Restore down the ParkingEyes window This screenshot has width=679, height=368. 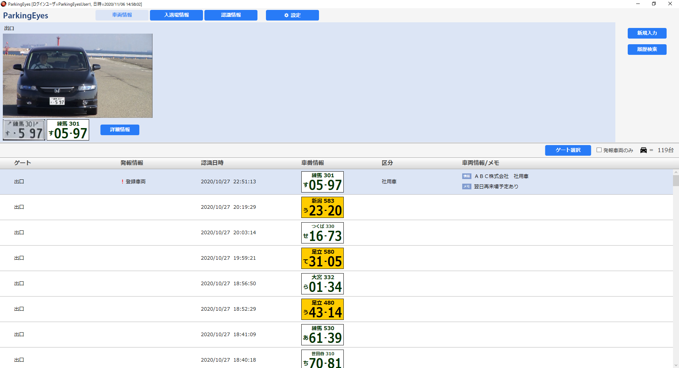[654, 4]
